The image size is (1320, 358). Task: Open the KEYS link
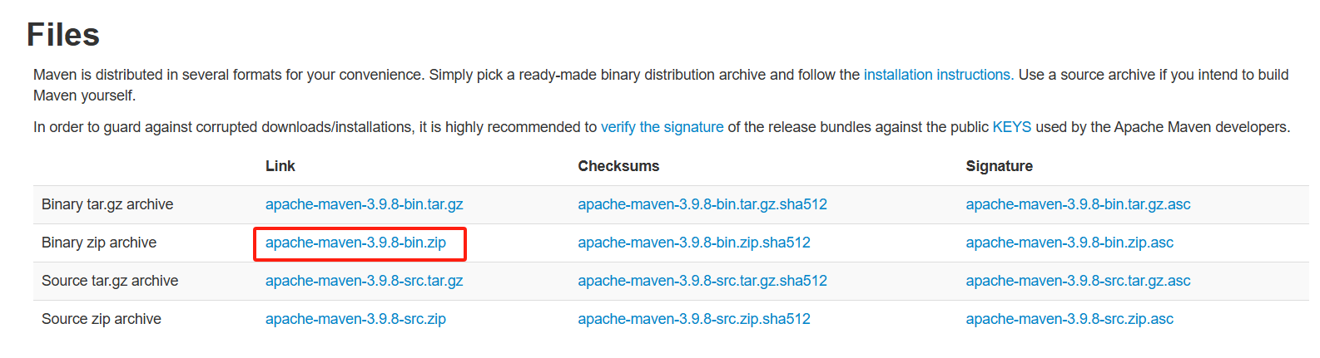pos(1011,127)
